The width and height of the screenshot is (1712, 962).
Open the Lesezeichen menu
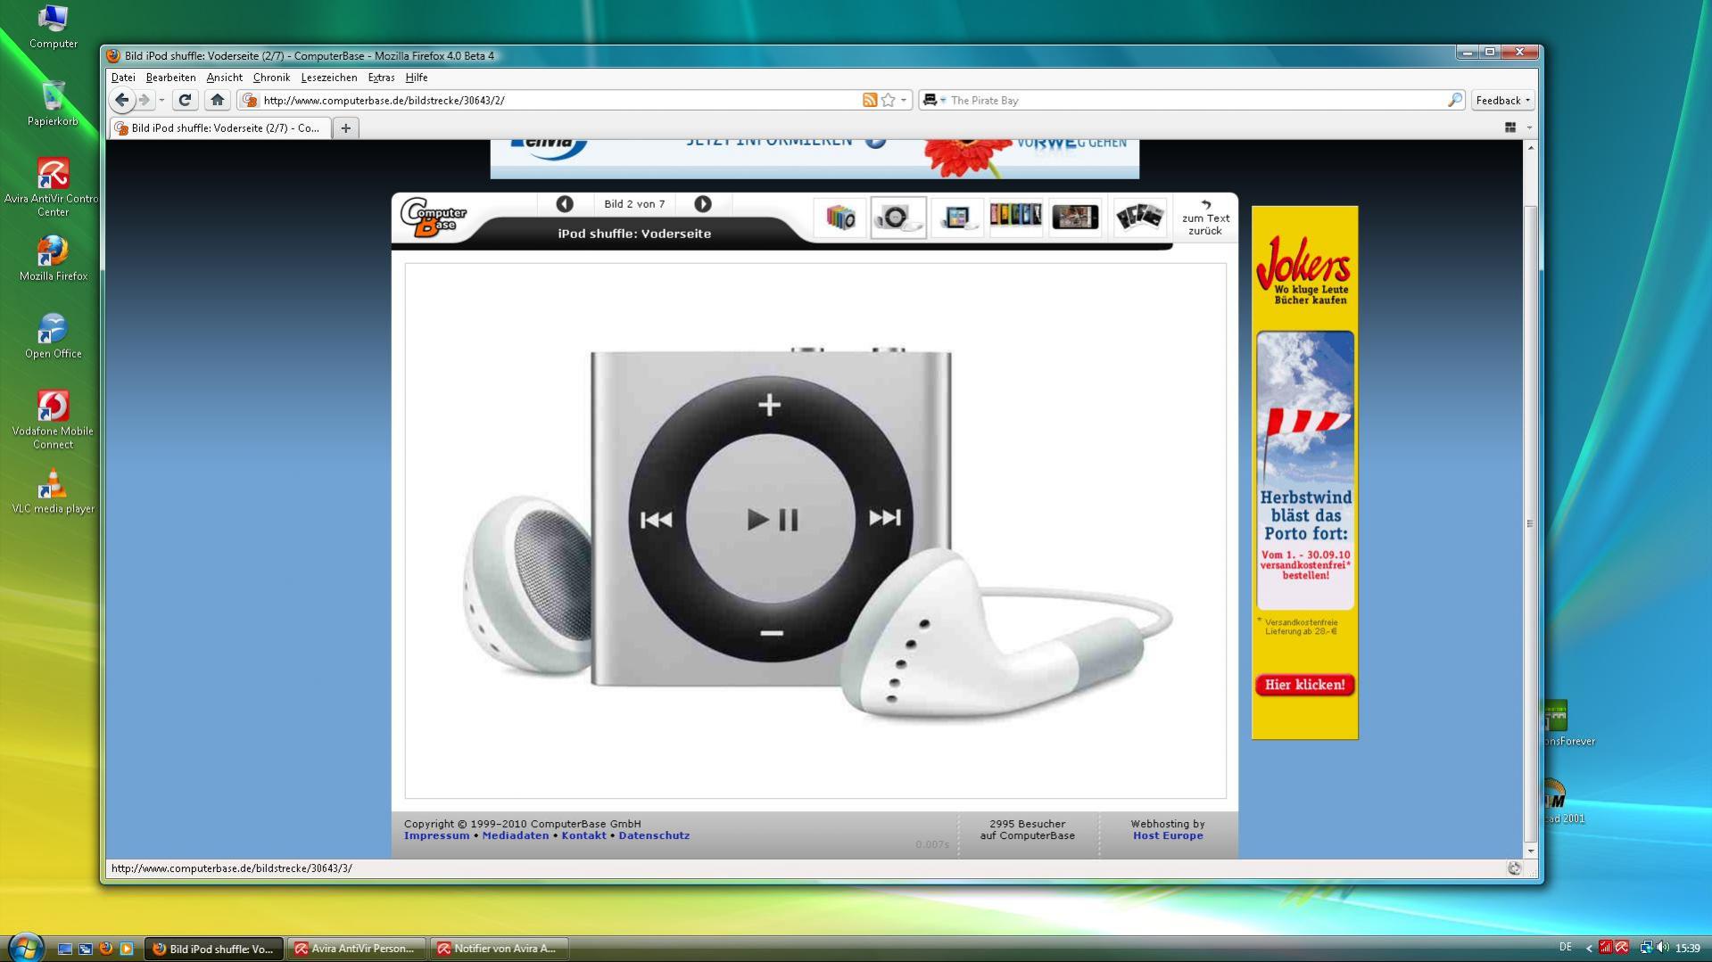coord(328,78)
